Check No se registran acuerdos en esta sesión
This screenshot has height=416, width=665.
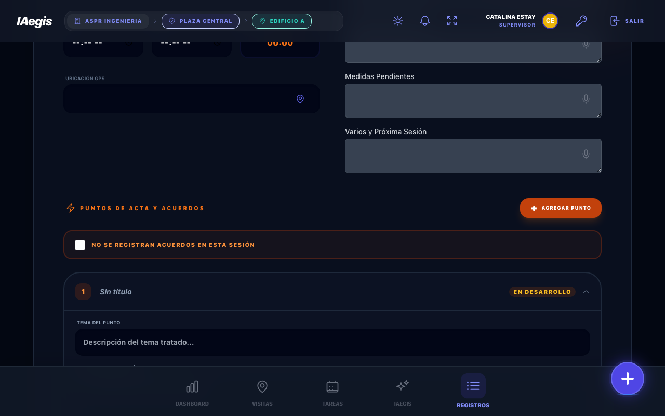click(80, 245)
